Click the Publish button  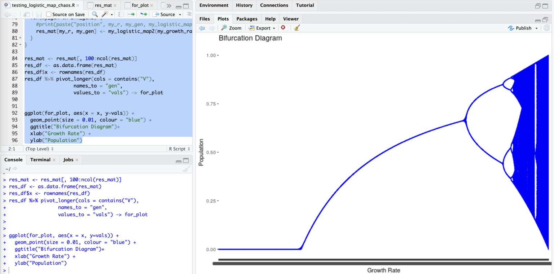523,28
